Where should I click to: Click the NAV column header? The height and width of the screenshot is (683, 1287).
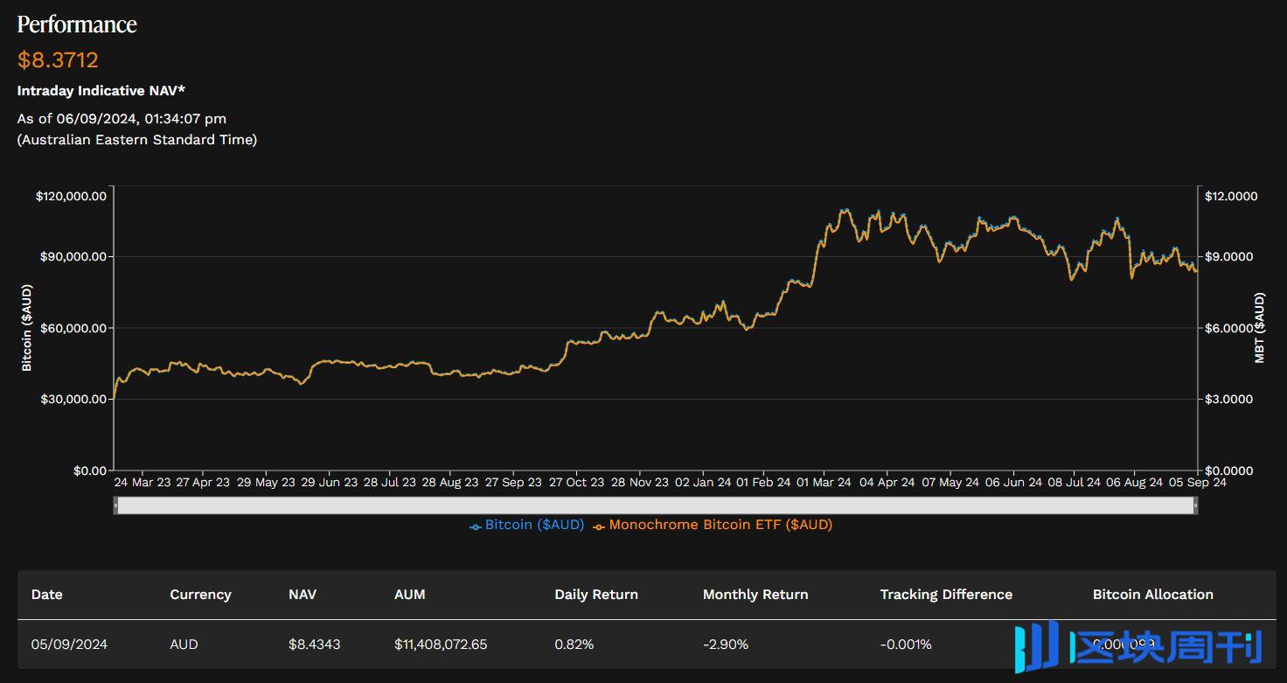tap(303, 595)
